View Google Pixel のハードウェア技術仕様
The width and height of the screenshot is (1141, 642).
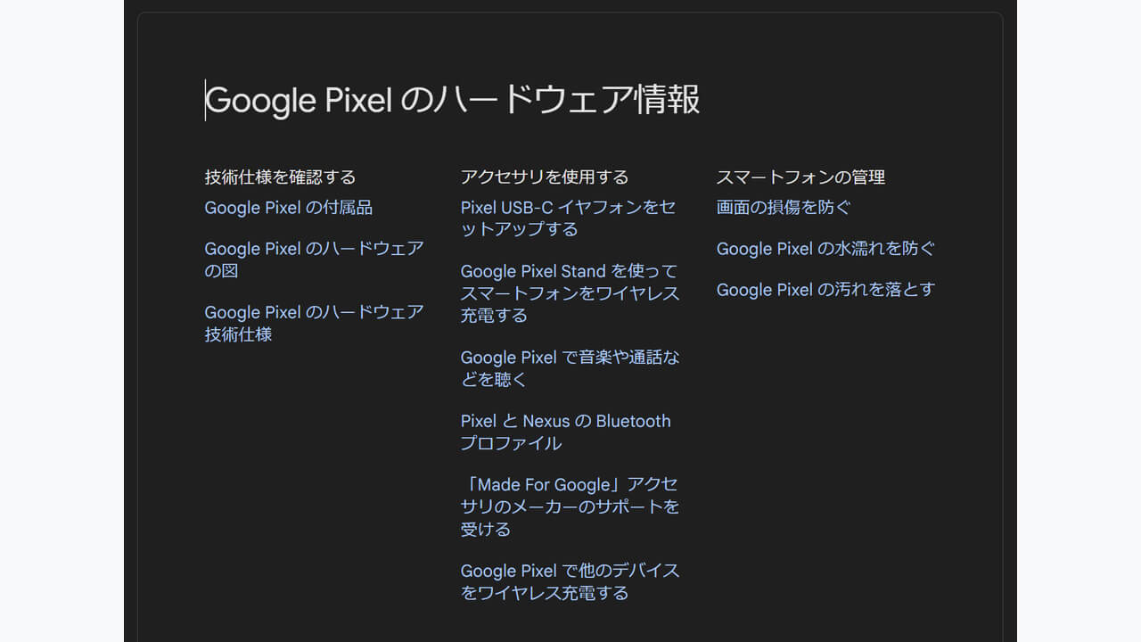coord(313,324)
